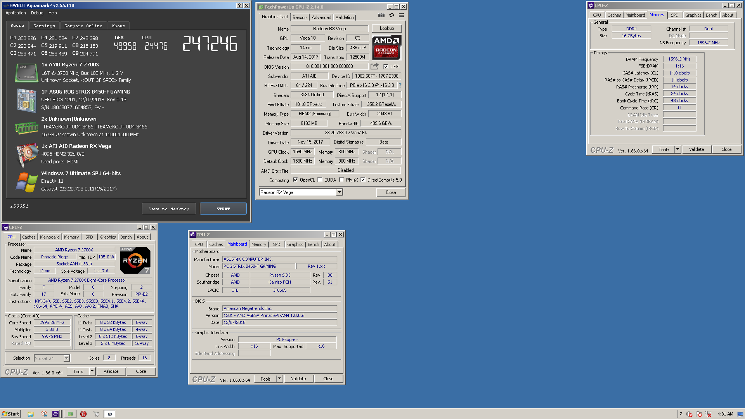This screenshot has height=419, width=745.
Task: Expand the Tools arrow in CPU-Z Mainboard window
Action: (x=279, y=379)
